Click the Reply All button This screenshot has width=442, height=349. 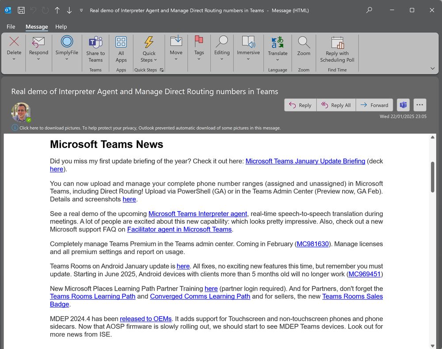coord(336,105)
